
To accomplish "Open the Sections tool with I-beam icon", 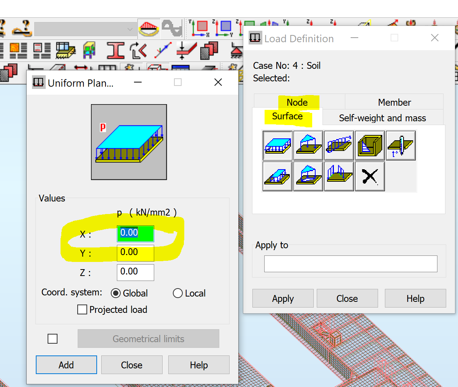I will 115,50.
